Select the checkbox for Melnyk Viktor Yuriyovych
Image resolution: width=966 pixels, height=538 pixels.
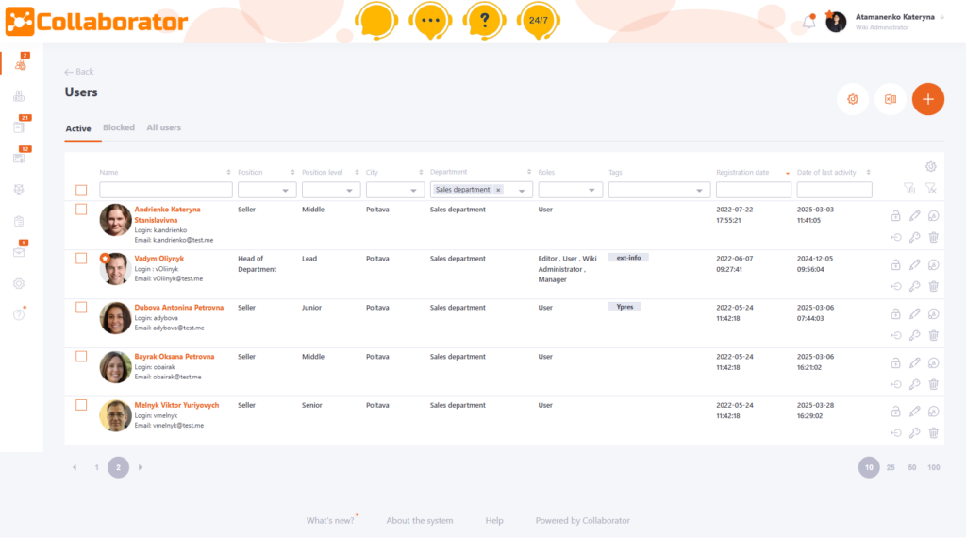pyautogui.click(x=81, y=405)
